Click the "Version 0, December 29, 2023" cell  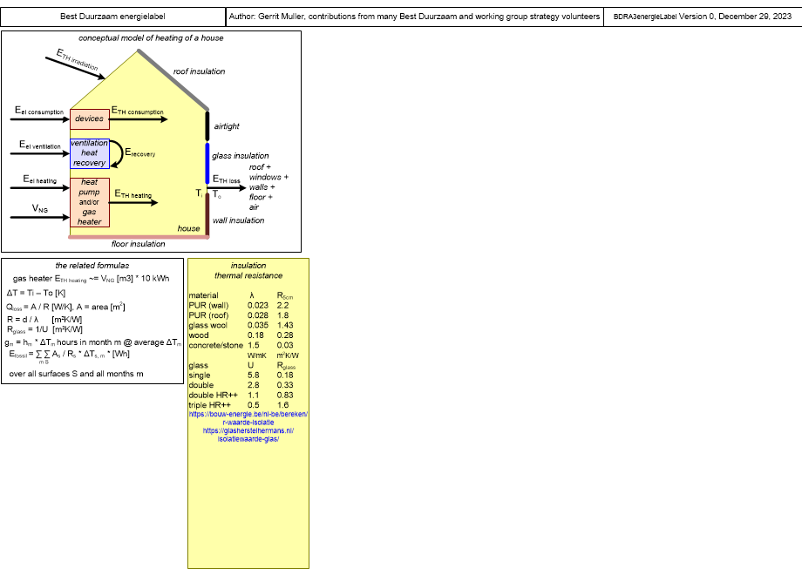703,17
